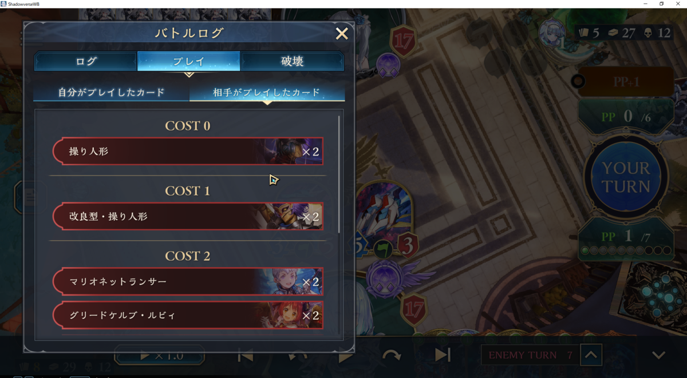Click the battle log scrollbar
Image resolution: width=687 pixels, height=378 pixels.
pos(339,174)
